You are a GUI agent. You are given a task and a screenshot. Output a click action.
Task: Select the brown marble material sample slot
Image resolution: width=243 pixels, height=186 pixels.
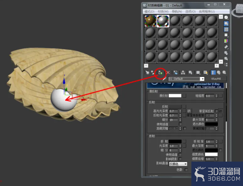pyautogui.click(x=150, y=21)
